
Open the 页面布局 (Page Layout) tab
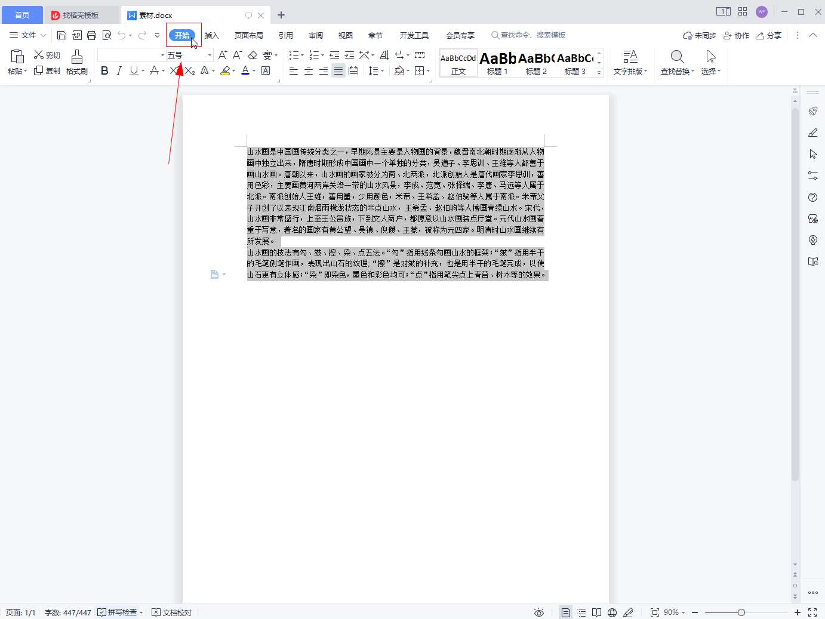point(249,35)
